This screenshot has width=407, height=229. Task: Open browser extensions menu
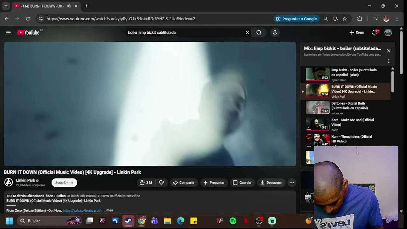(360, 19)
